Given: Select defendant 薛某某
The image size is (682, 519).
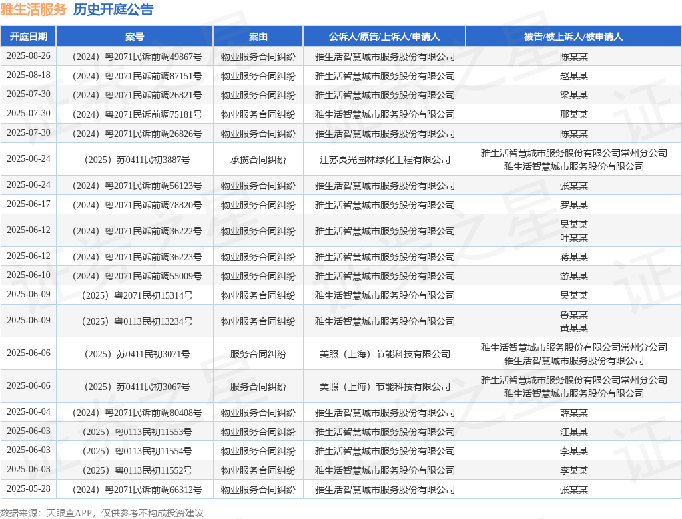Looking at the screenshot, I should pyautogui.click(x=573, y=413).
